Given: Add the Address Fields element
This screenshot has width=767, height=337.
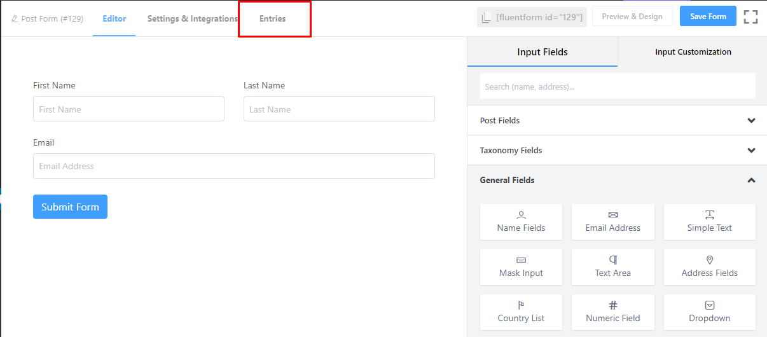Looking at the screenshot, I should click(x=709, y=267).
